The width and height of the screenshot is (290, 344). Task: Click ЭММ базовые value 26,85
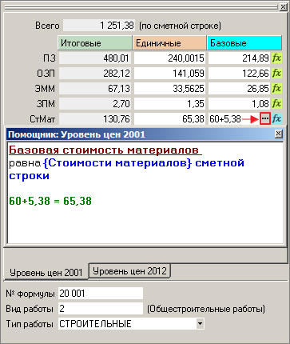239,88
